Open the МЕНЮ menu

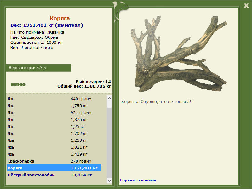(18, 85)
